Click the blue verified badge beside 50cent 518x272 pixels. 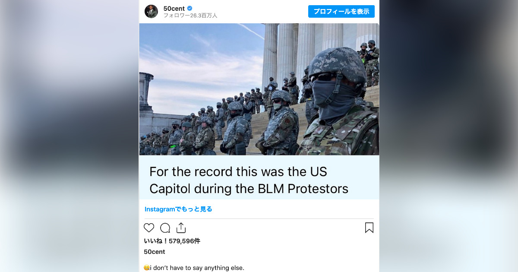[190, 8]
